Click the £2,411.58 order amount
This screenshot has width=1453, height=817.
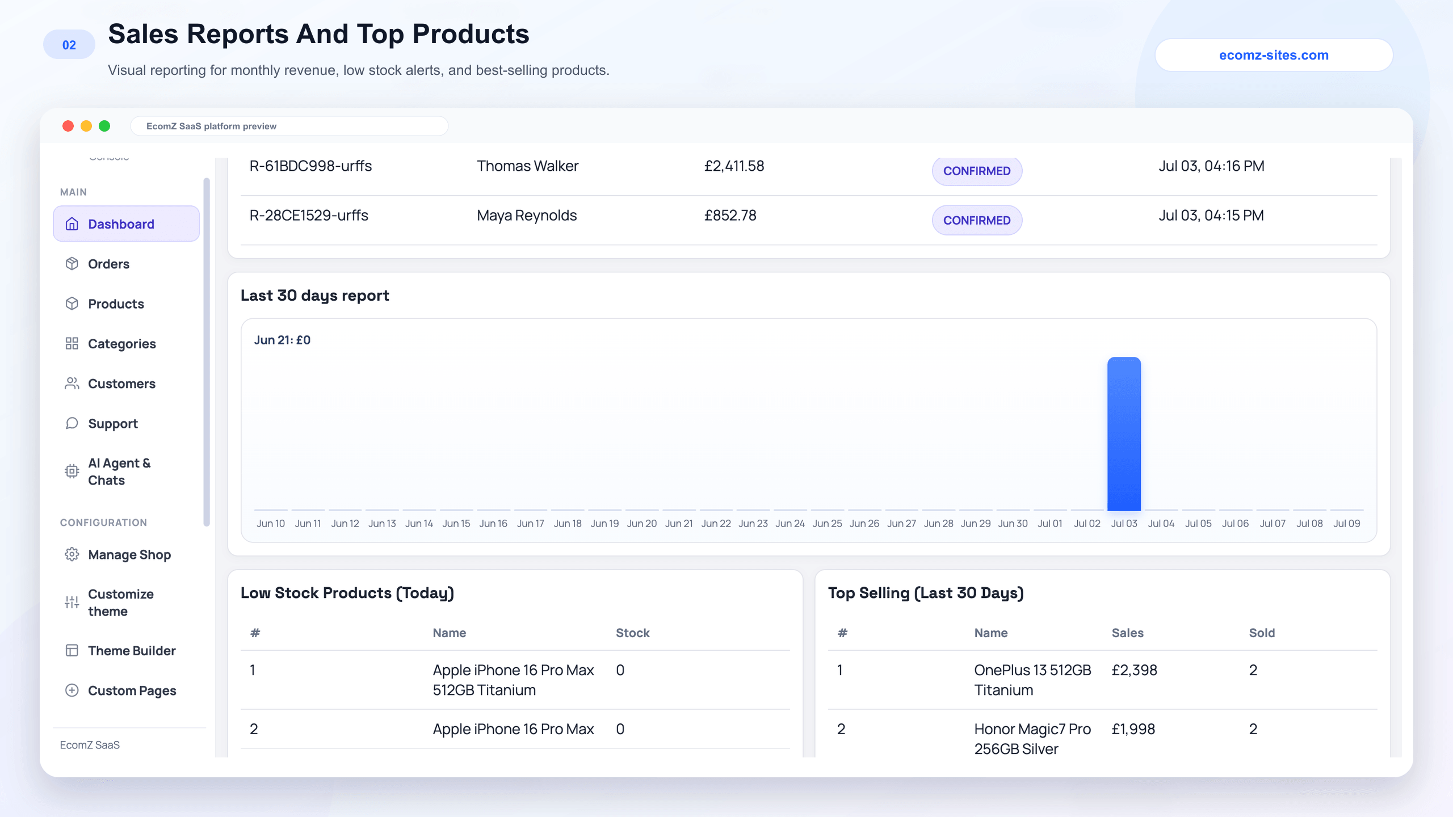pyautogui.click(x=734, y=166)
